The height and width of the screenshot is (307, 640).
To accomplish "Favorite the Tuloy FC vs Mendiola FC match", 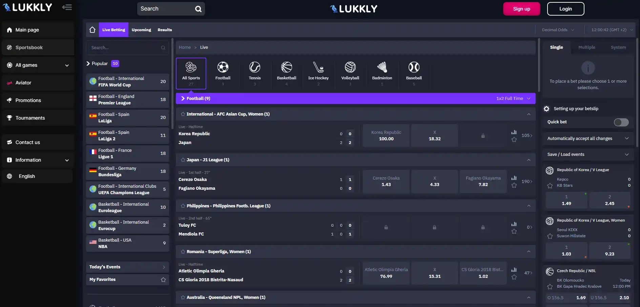I will (514, 231).
